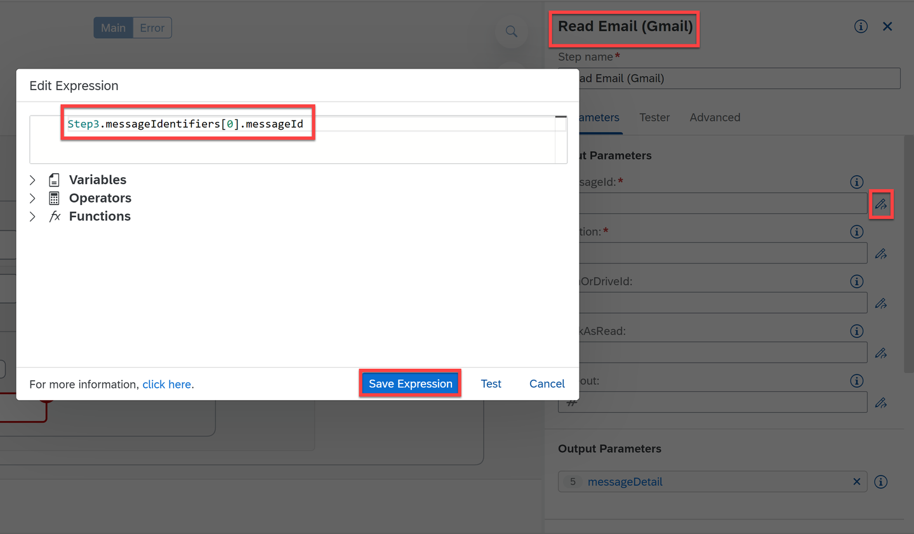The width and height of the screenshot is (914, 534).
Task: Click into the expression code editor
Action: pyautogui.click(x=298, y=140)
